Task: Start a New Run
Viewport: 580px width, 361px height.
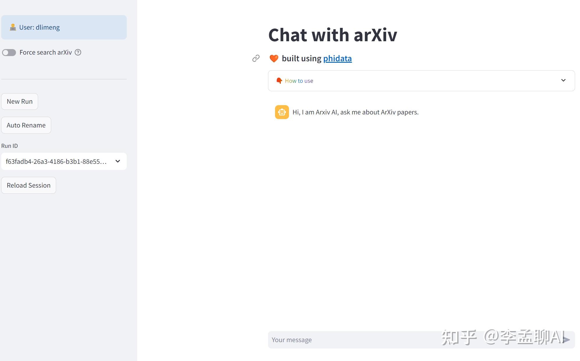Action: click(19, 101)
